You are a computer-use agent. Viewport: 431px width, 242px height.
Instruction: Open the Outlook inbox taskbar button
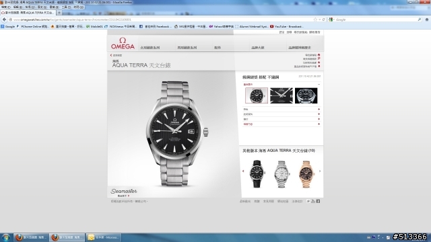103,237
